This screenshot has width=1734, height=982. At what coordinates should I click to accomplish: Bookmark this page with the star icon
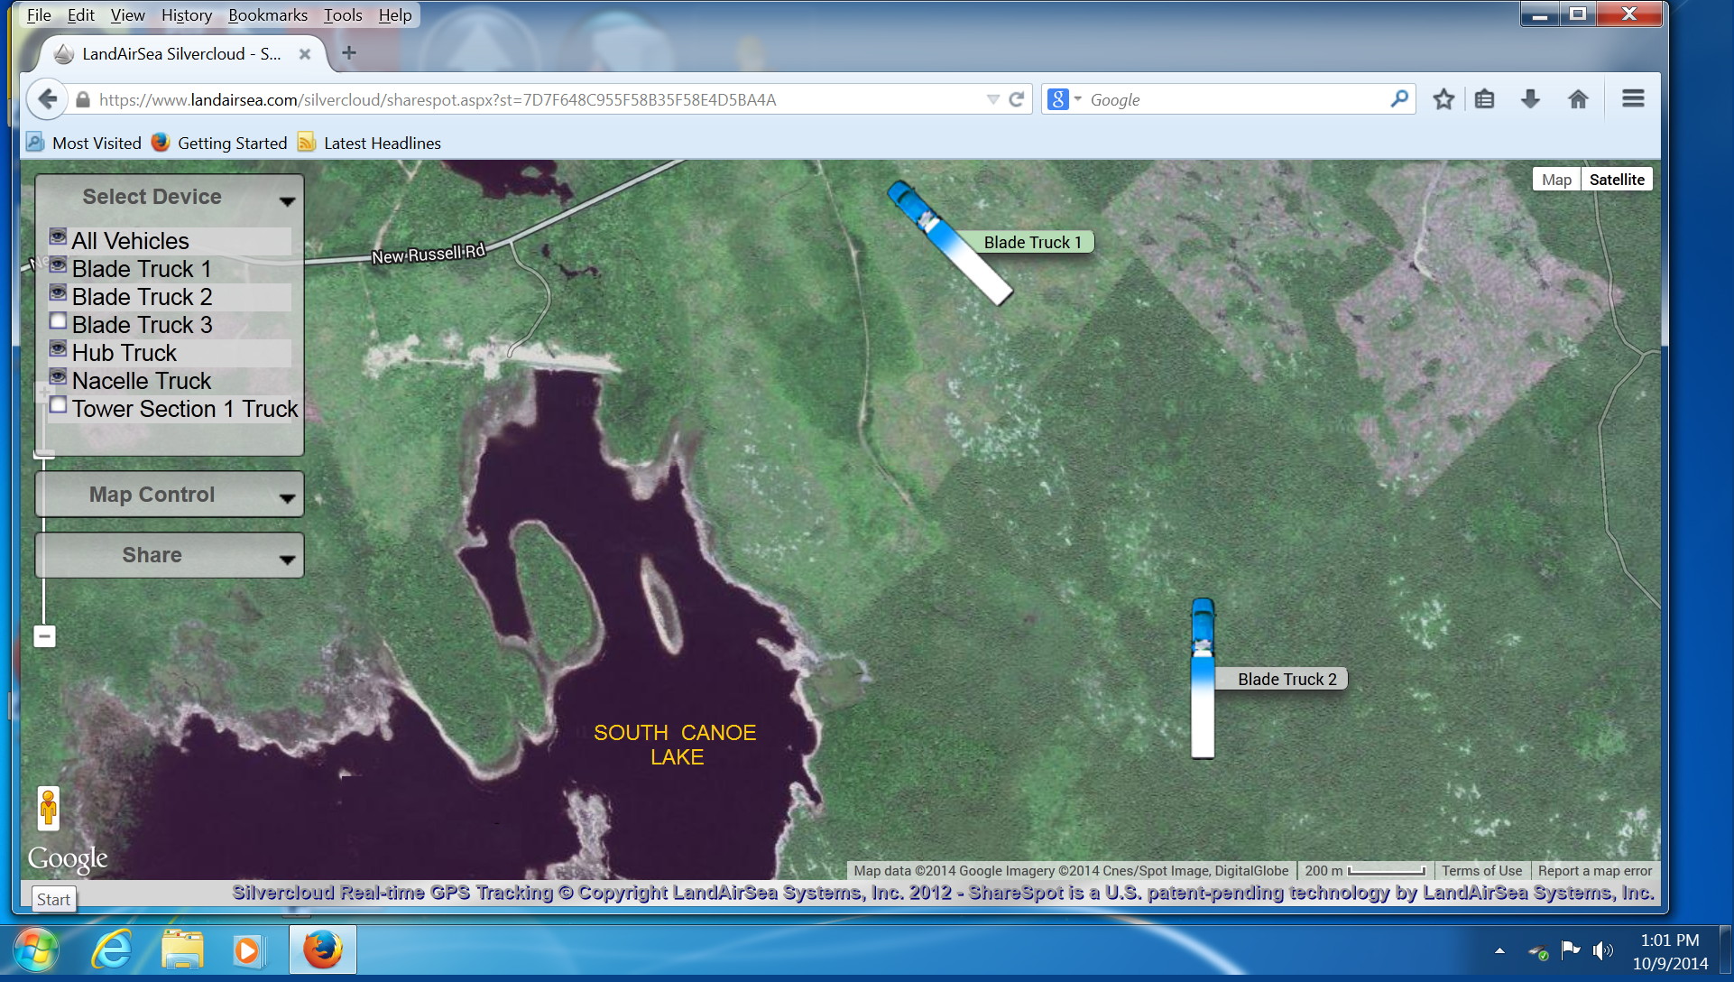tap(1443, 99)
